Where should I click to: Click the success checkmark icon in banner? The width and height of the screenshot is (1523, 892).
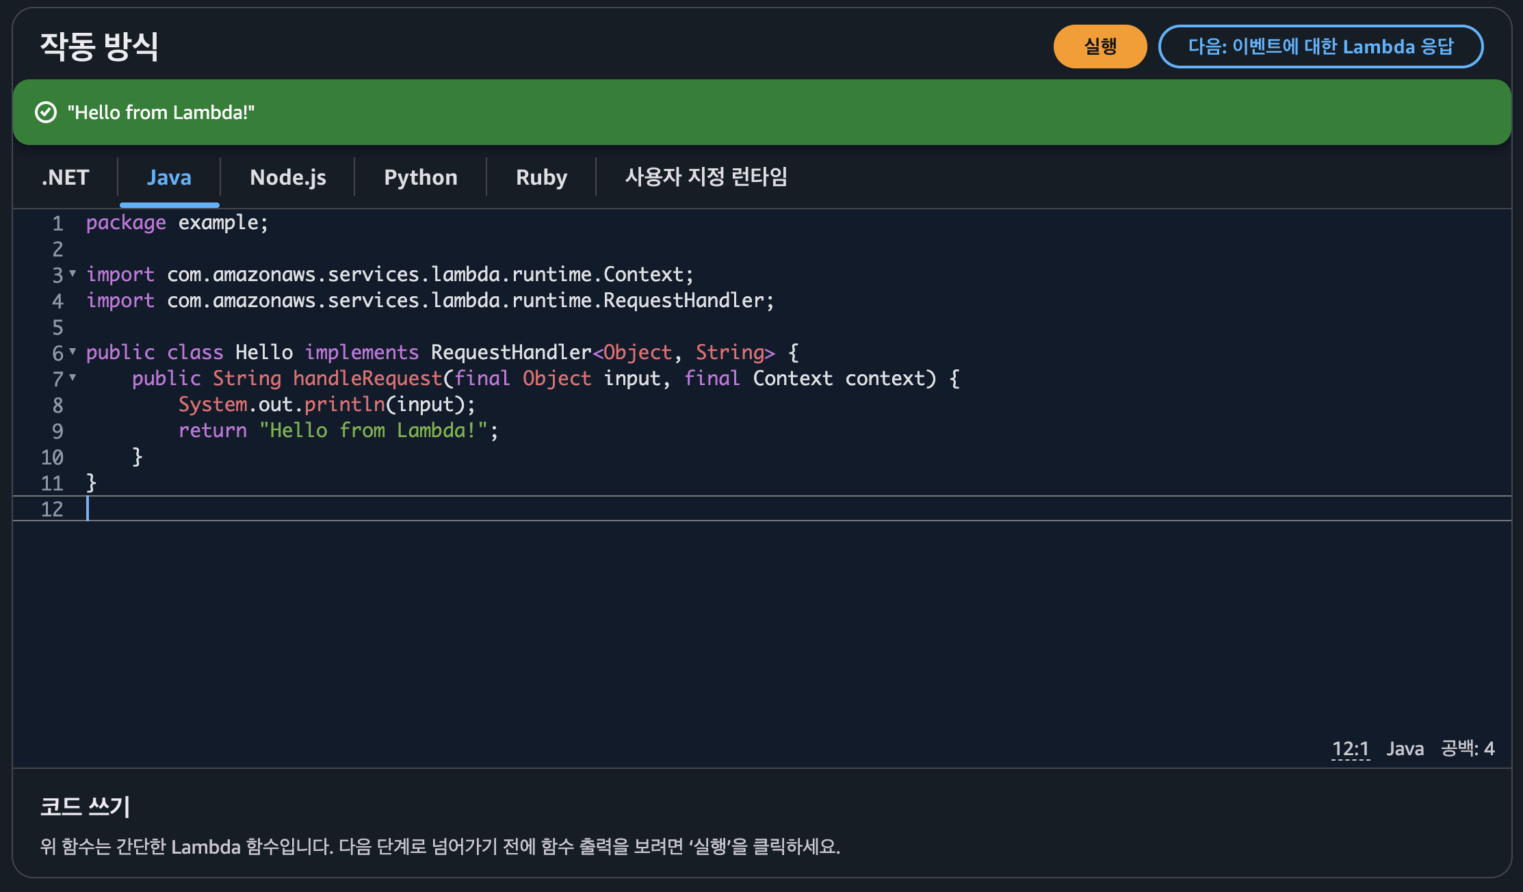46,112
